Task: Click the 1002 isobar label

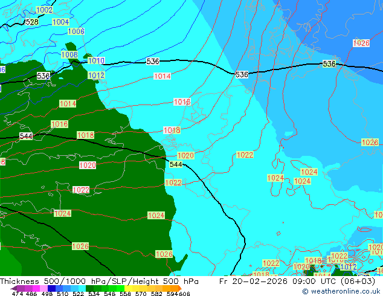Action: 44,10
